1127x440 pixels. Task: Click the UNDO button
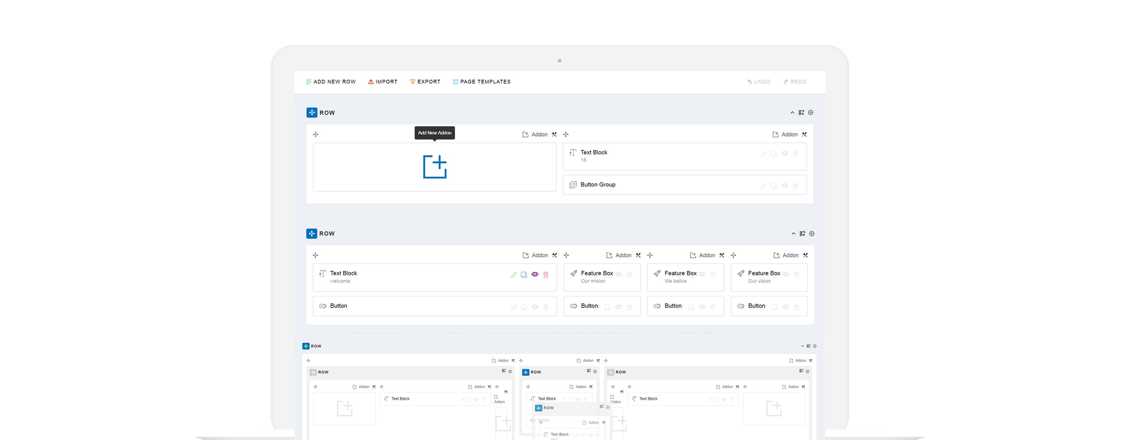coord(759,82)
